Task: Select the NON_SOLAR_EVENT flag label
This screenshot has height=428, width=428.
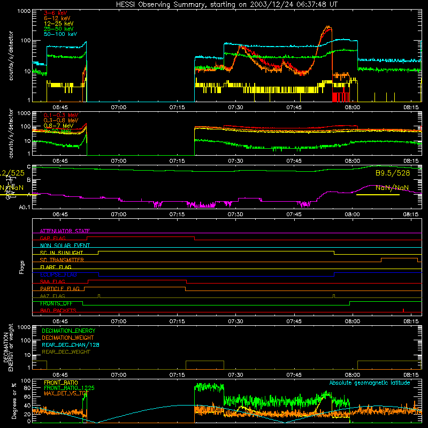Action: coord(65,246)
